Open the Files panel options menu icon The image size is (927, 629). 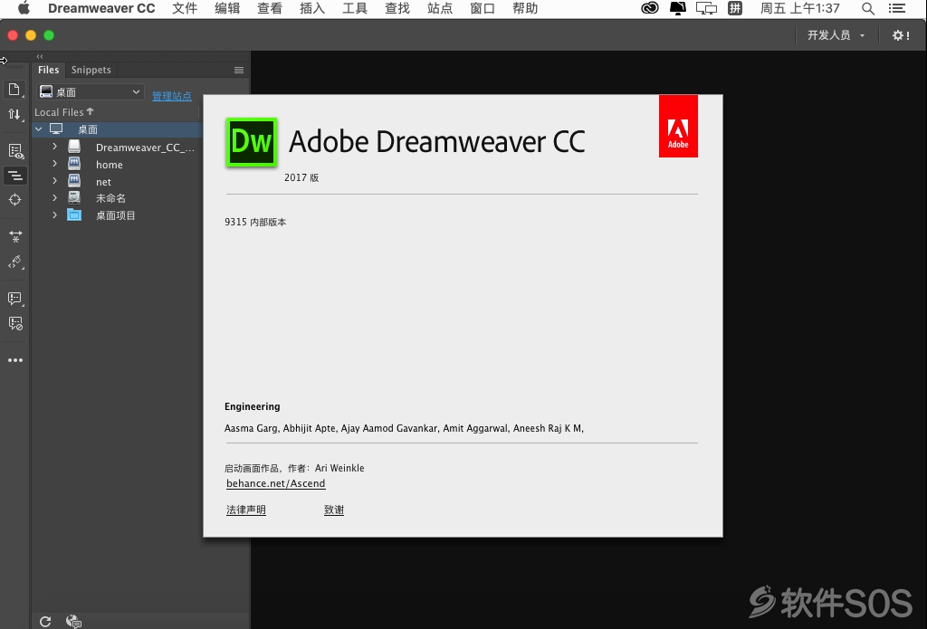coord(239,70)
